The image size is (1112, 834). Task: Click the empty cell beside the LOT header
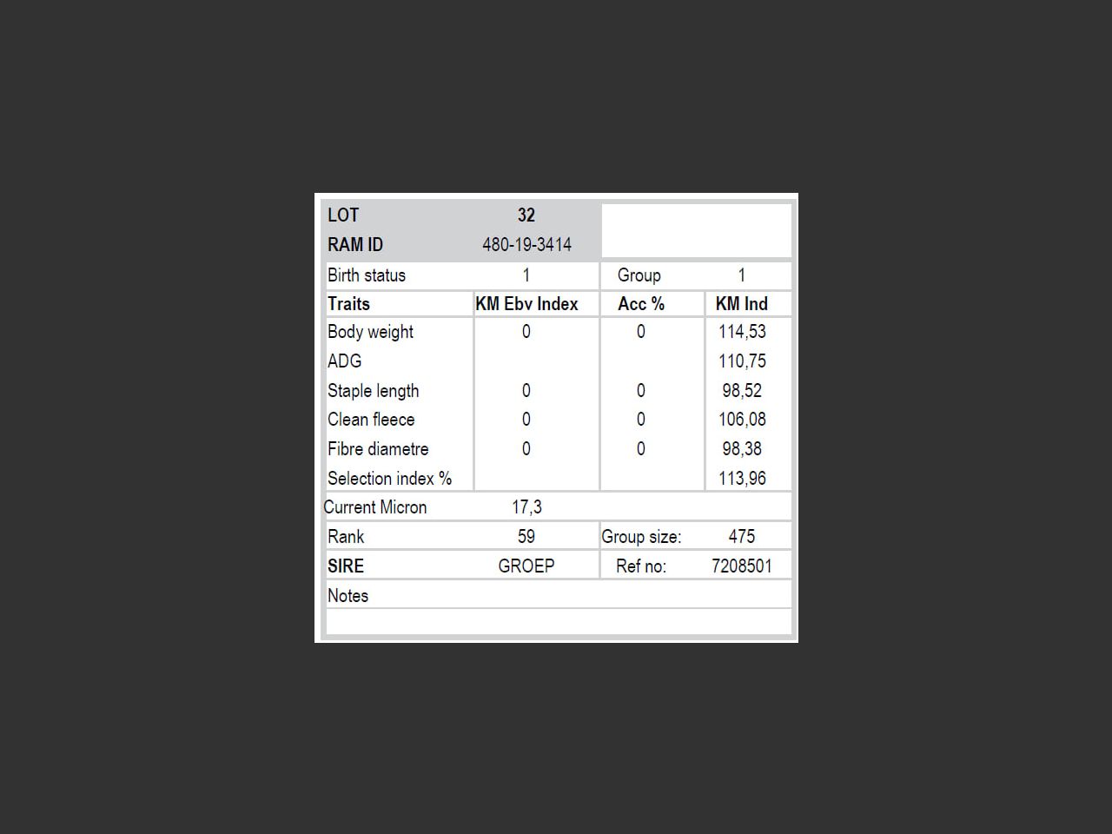(696, 230)
